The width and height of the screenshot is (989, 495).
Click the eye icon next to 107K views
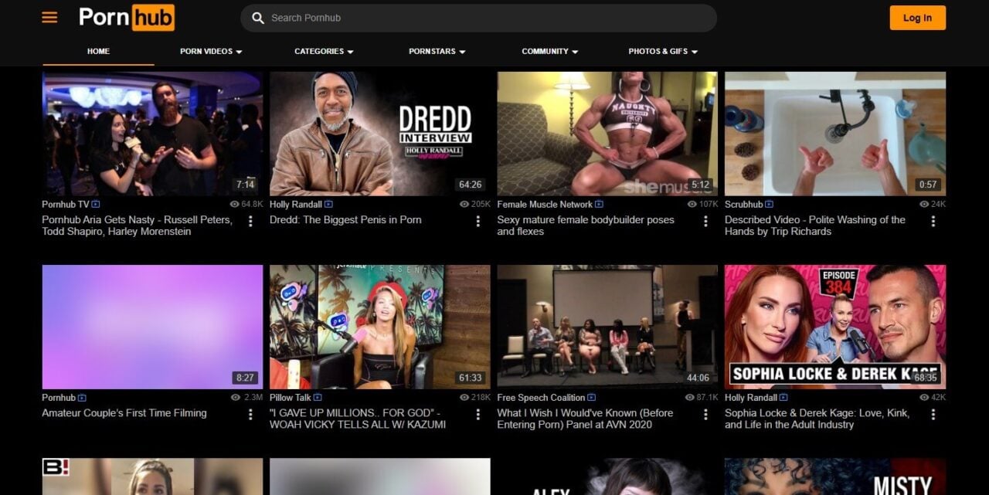(x=692, y=205)
